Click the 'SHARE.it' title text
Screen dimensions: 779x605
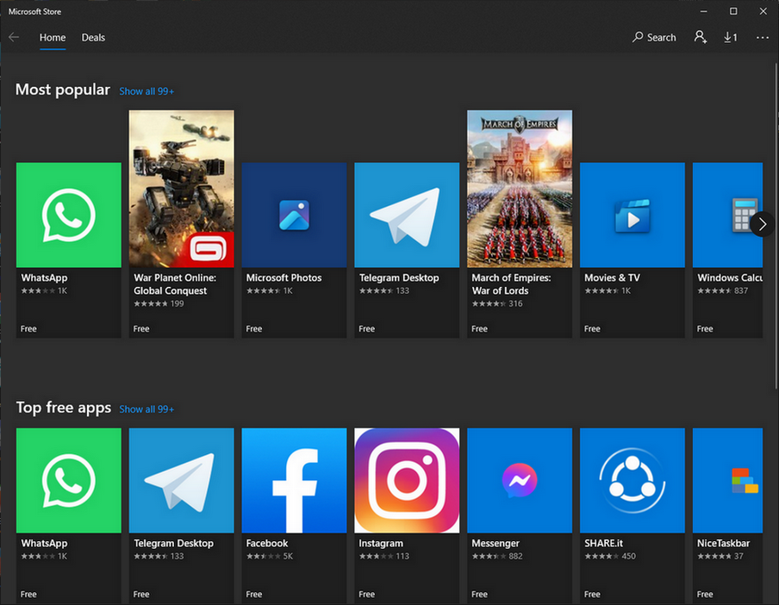coord(603,544)
